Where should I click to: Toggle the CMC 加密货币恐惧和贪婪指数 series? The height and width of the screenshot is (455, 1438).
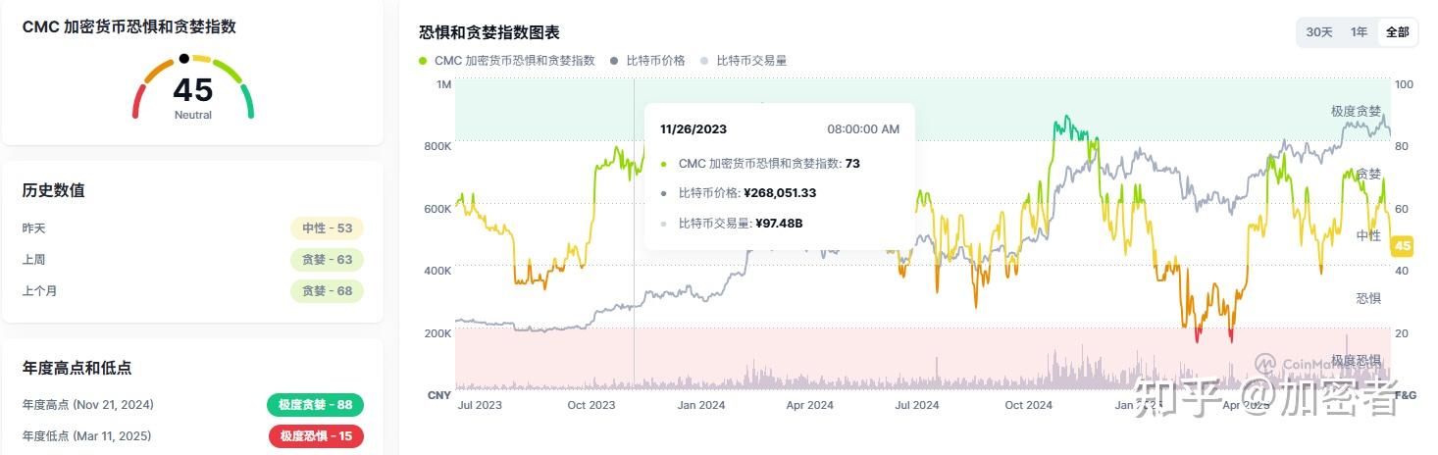pos(514,61)
